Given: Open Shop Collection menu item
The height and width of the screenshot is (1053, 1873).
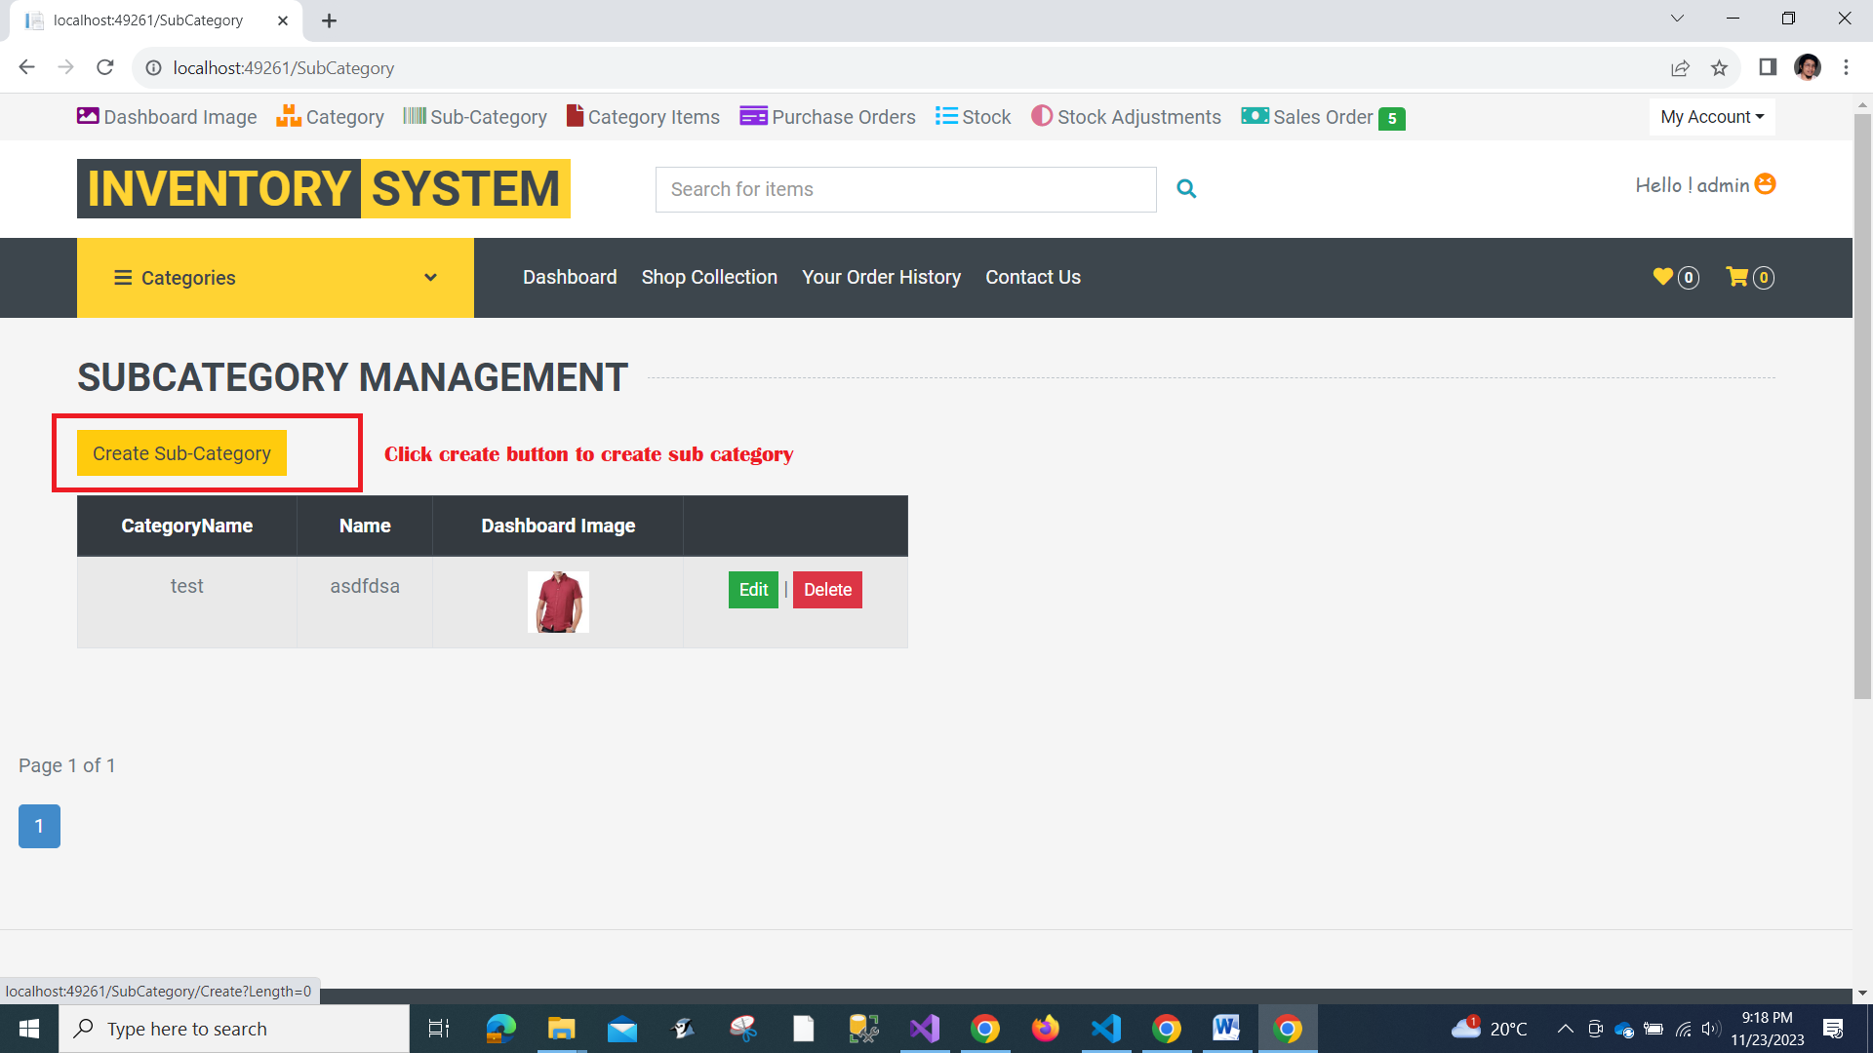Looking at the screenshot, I should pyautogui.click(x=709, y=277).
